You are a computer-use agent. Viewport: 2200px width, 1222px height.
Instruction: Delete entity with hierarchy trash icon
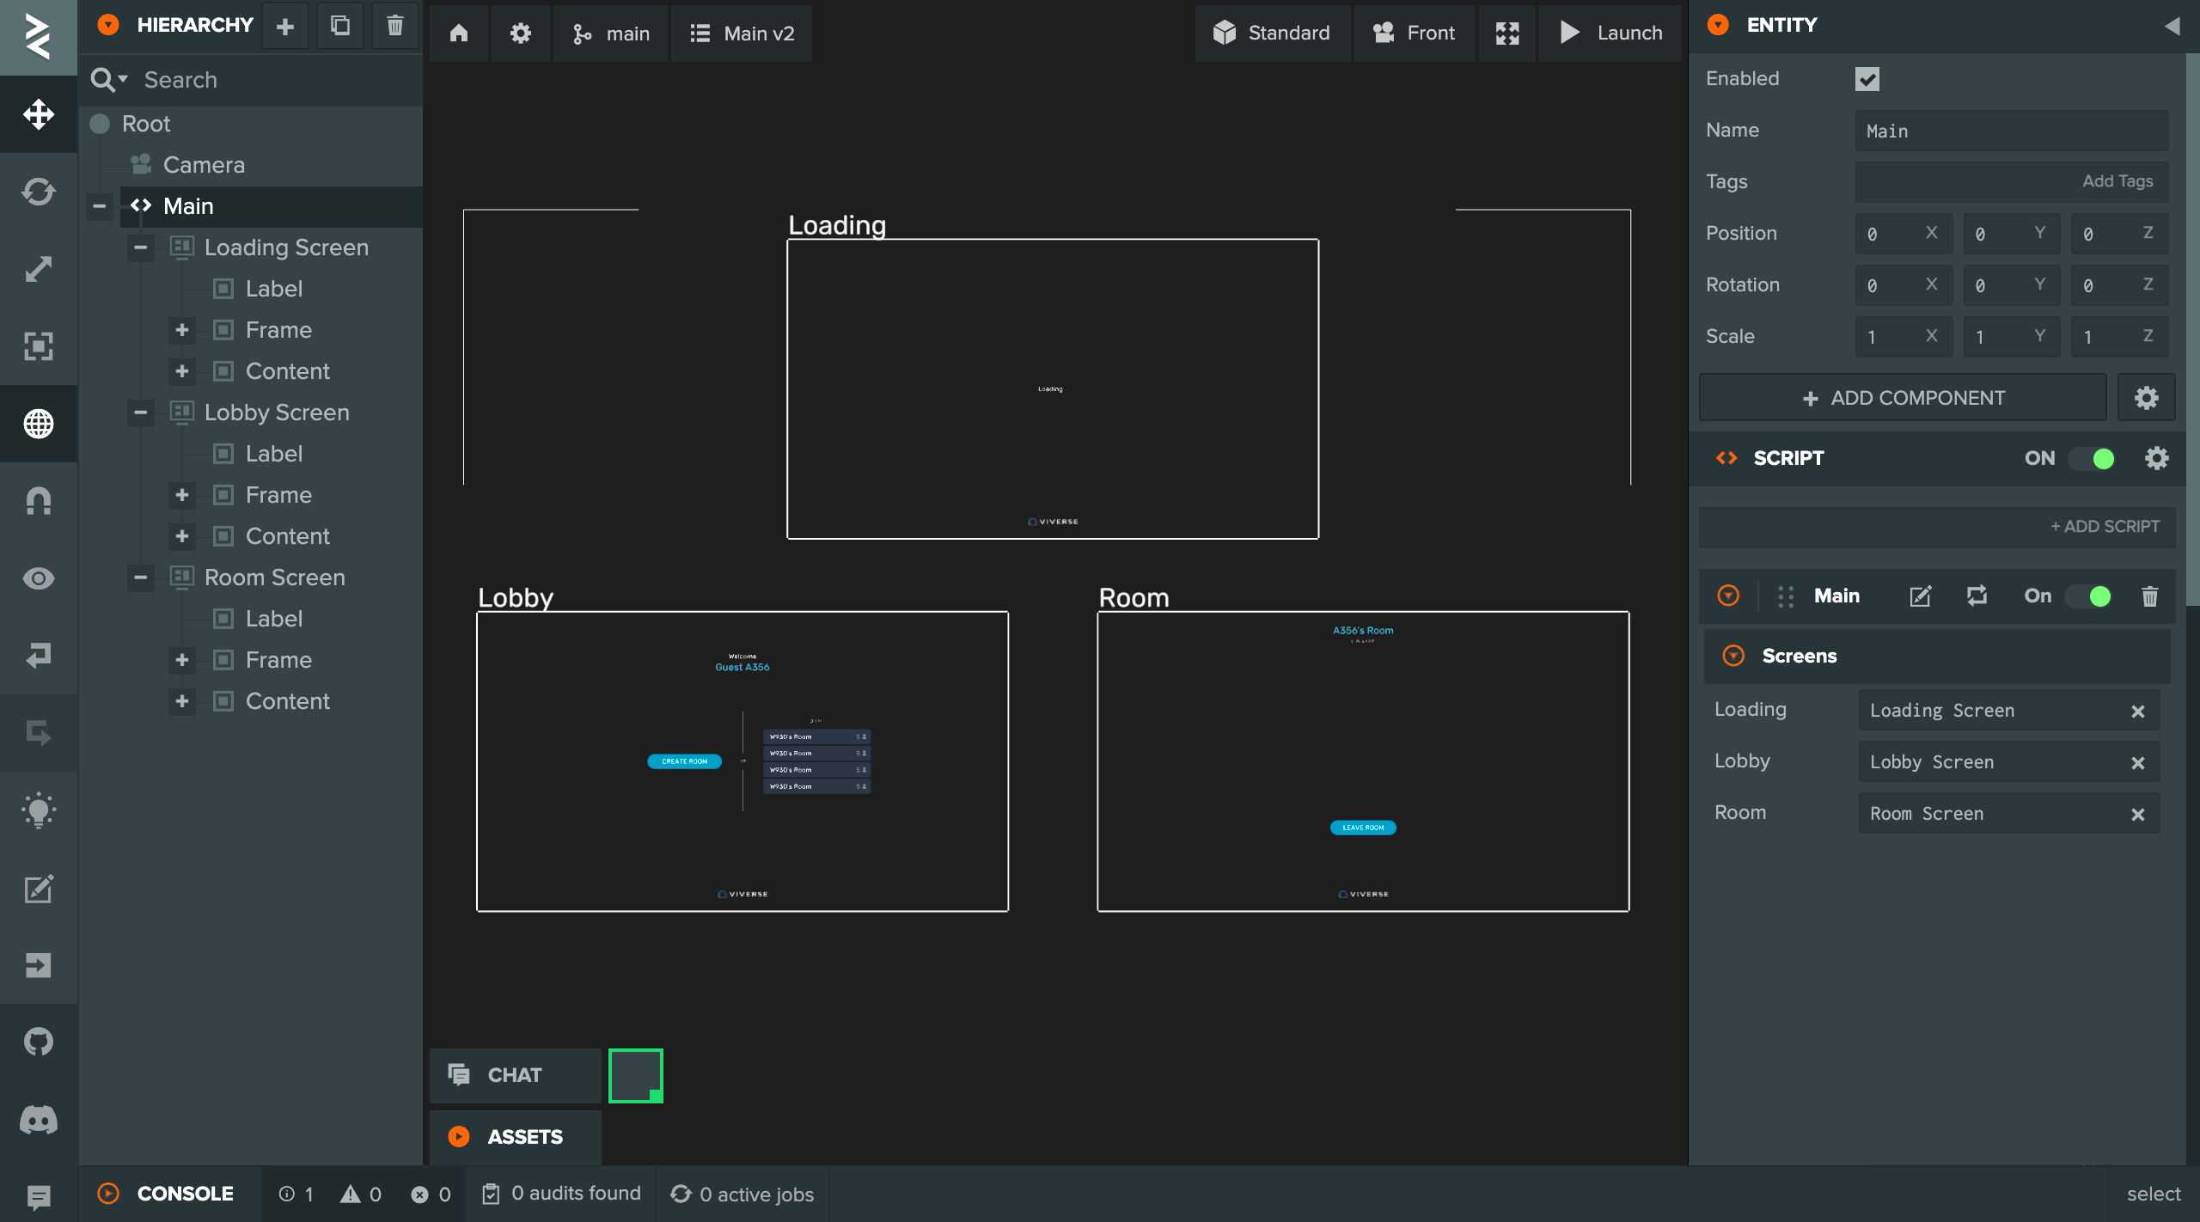tap(394, 26)
